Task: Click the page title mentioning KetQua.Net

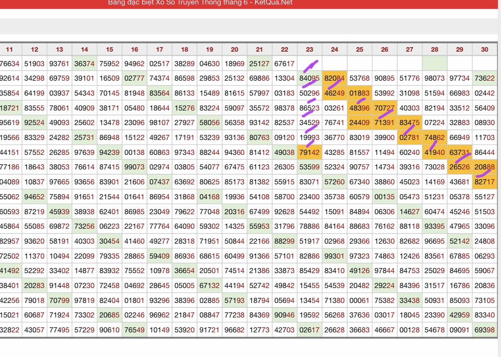Action: (200, 3)
